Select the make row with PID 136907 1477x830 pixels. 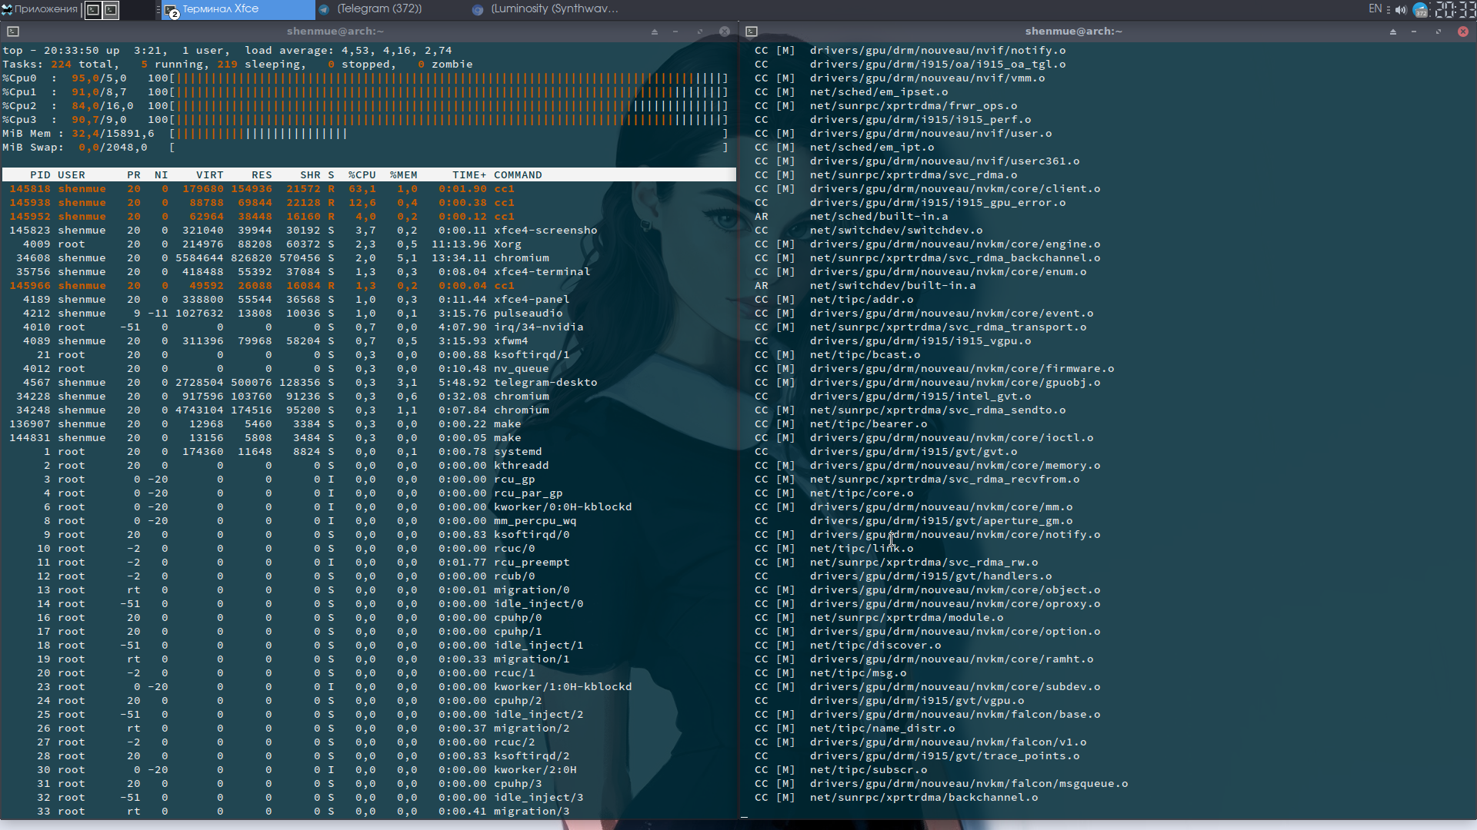click(x=368, y=424)
